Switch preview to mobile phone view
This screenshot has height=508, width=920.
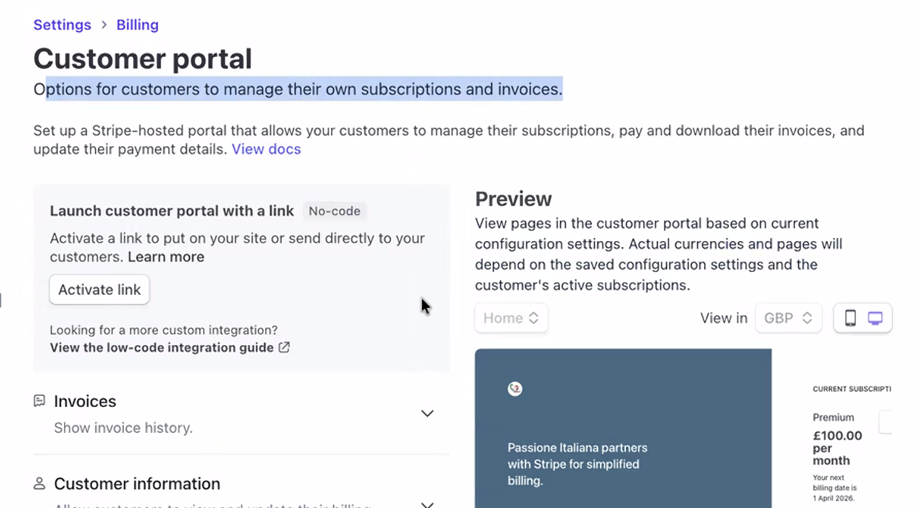[x=850, y=318]
